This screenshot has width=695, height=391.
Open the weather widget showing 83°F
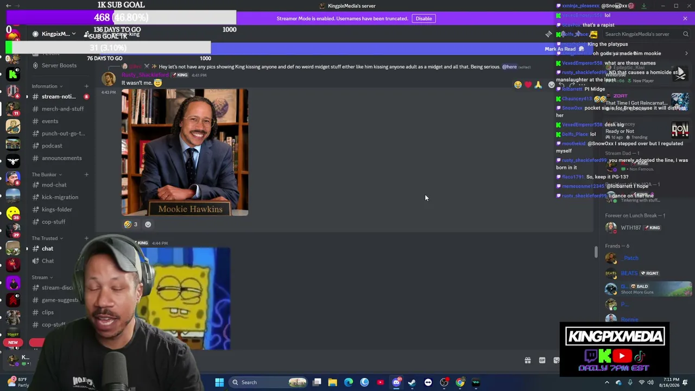pyautogui.click(x=18, y=382)
